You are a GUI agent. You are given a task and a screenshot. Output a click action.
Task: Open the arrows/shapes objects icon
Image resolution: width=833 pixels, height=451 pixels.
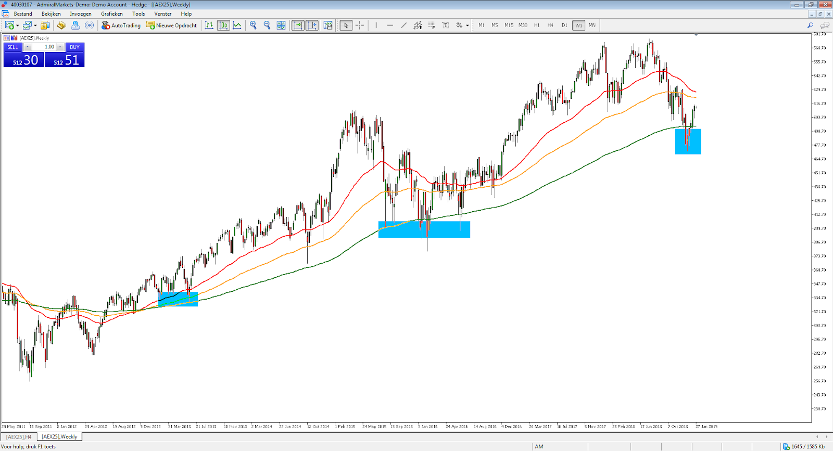point(459,25)
